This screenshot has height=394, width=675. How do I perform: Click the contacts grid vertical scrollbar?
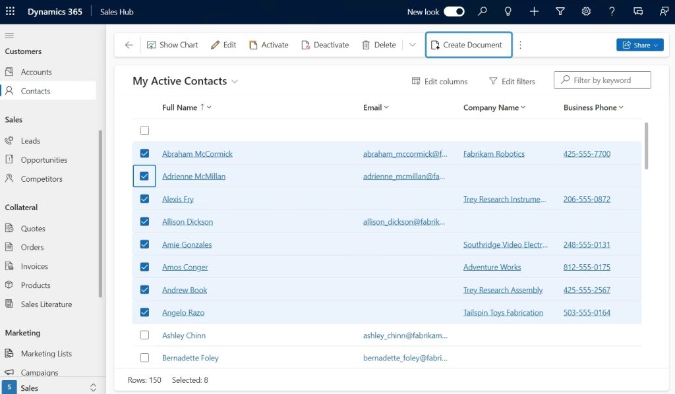pyautogui.click(x=646, y=146)
